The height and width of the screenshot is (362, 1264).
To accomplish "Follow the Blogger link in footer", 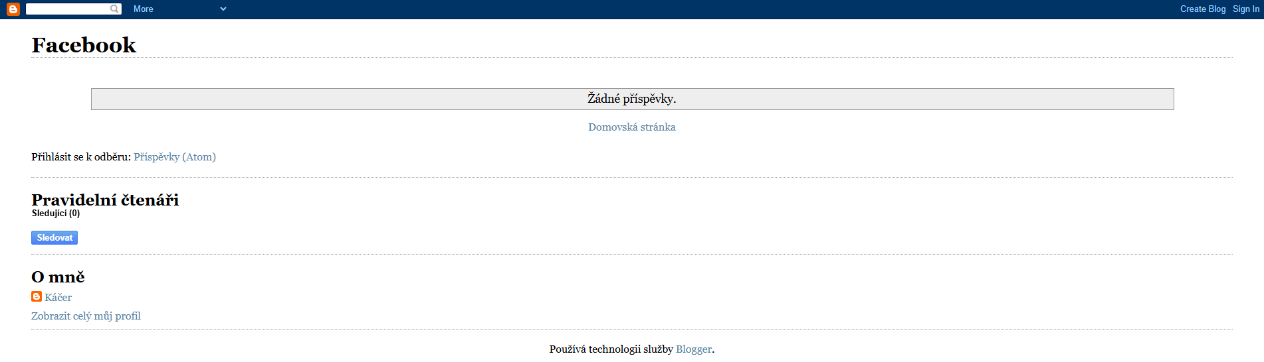I will [x=694, y=349].
